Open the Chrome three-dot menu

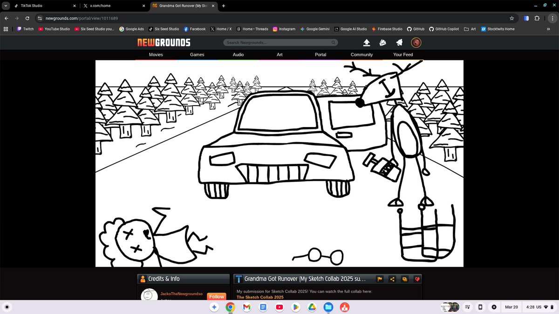552,18
